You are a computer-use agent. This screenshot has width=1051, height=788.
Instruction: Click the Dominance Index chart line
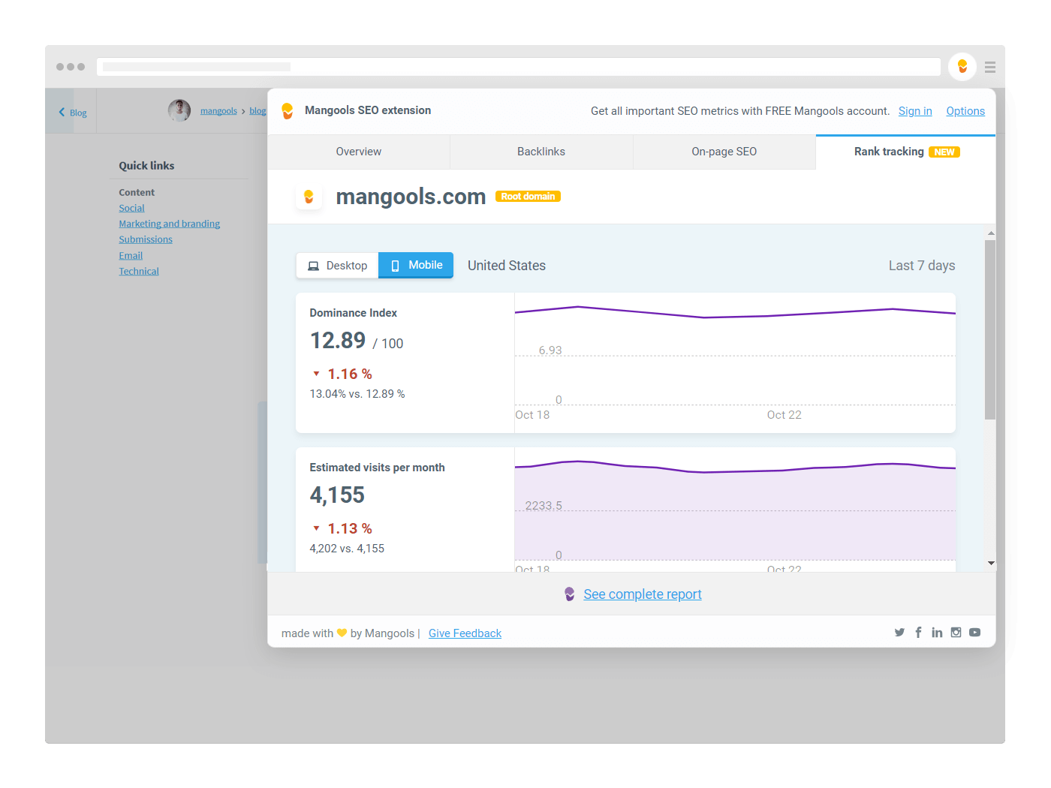735,312
